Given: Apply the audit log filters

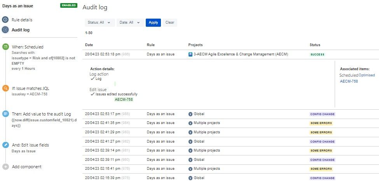Looking at the screenshot, I should pos(153,22).
